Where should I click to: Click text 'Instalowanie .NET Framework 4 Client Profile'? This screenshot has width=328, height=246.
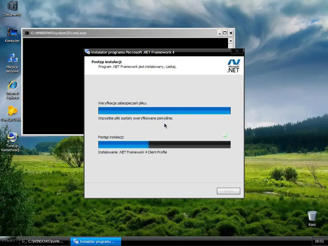(132, 152)
